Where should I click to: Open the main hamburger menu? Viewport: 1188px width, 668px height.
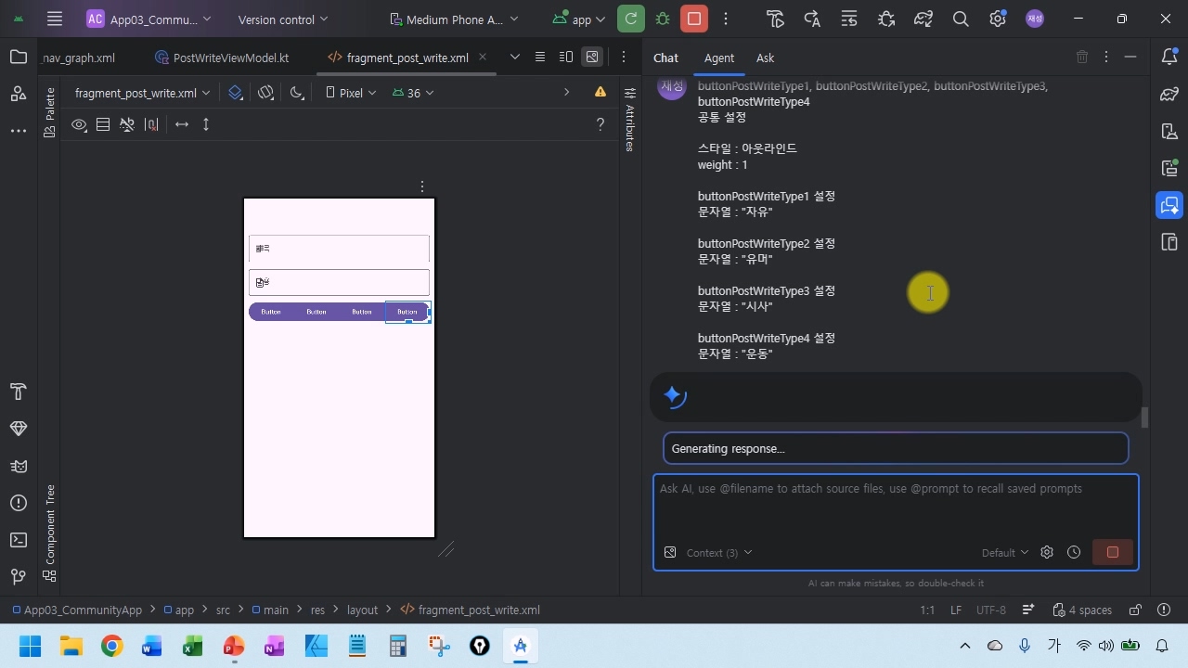point(55,19)
